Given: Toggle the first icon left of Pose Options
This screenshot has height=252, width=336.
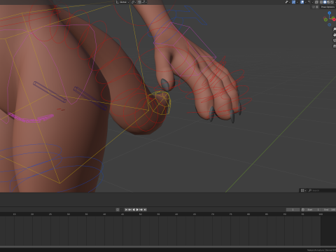Looking at the screenshot, I should click(x=314, y=7).
